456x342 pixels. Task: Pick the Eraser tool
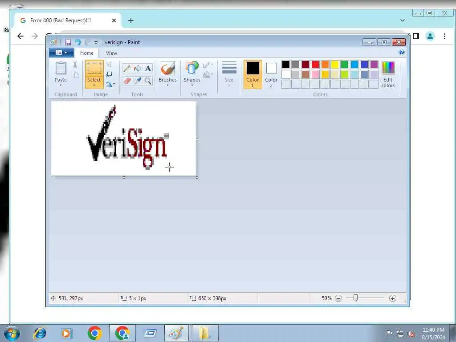pos(127,81)
